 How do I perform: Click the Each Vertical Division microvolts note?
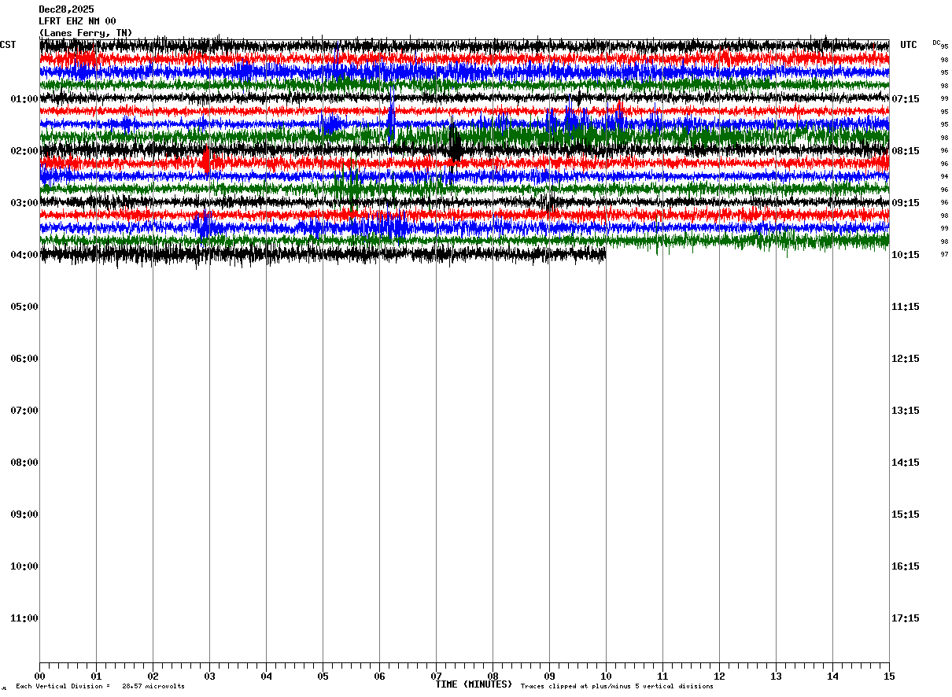100,686
